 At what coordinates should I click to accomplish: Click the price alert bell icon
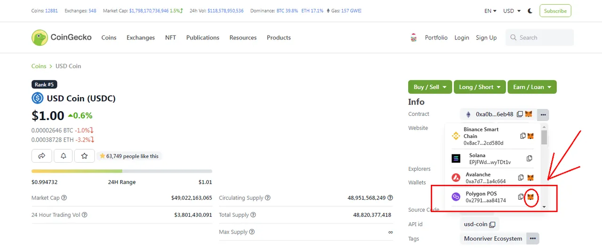[63, 156]
